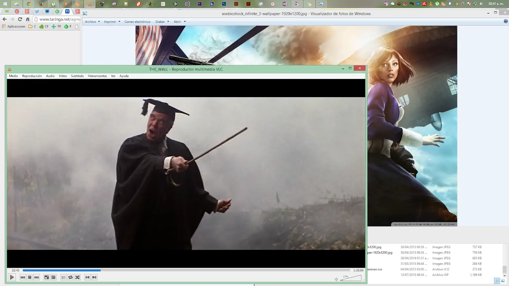The image size is (509, 286).
Task: Open Visual Studio from the taskbar
Action: [187, 4]
